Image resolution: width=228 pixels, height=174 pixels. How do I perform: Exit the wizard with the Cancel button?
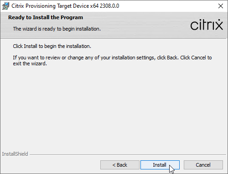pos(203,165)
